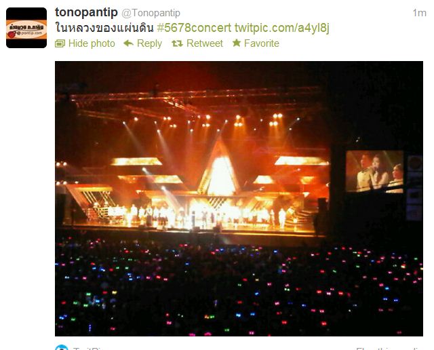
Task: Open the tonopantip display name
Action: [86, 12]
